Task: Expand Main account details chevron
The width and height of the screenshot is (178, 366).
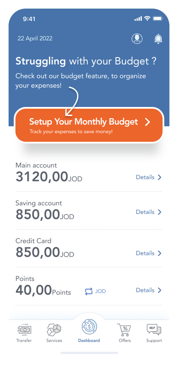Action: (160, 177)
